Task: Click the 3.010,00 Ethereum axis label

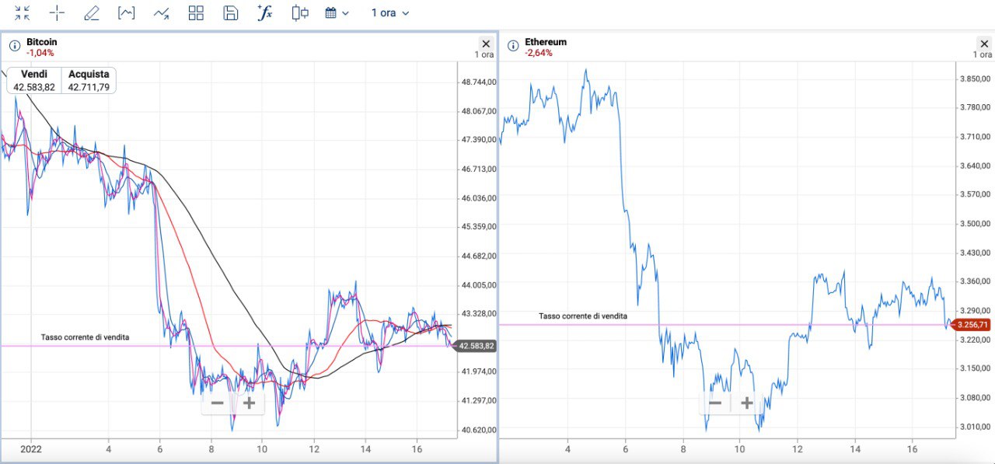Action: pos(975,427)
